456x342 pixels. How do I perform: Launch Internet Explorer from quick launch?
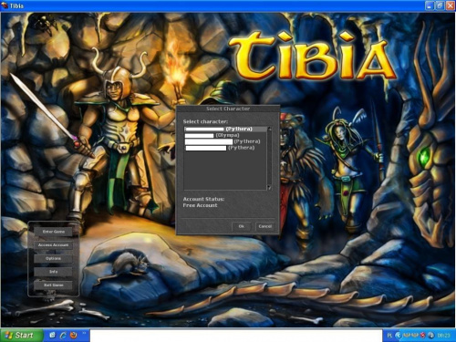[x=63, y=335]
